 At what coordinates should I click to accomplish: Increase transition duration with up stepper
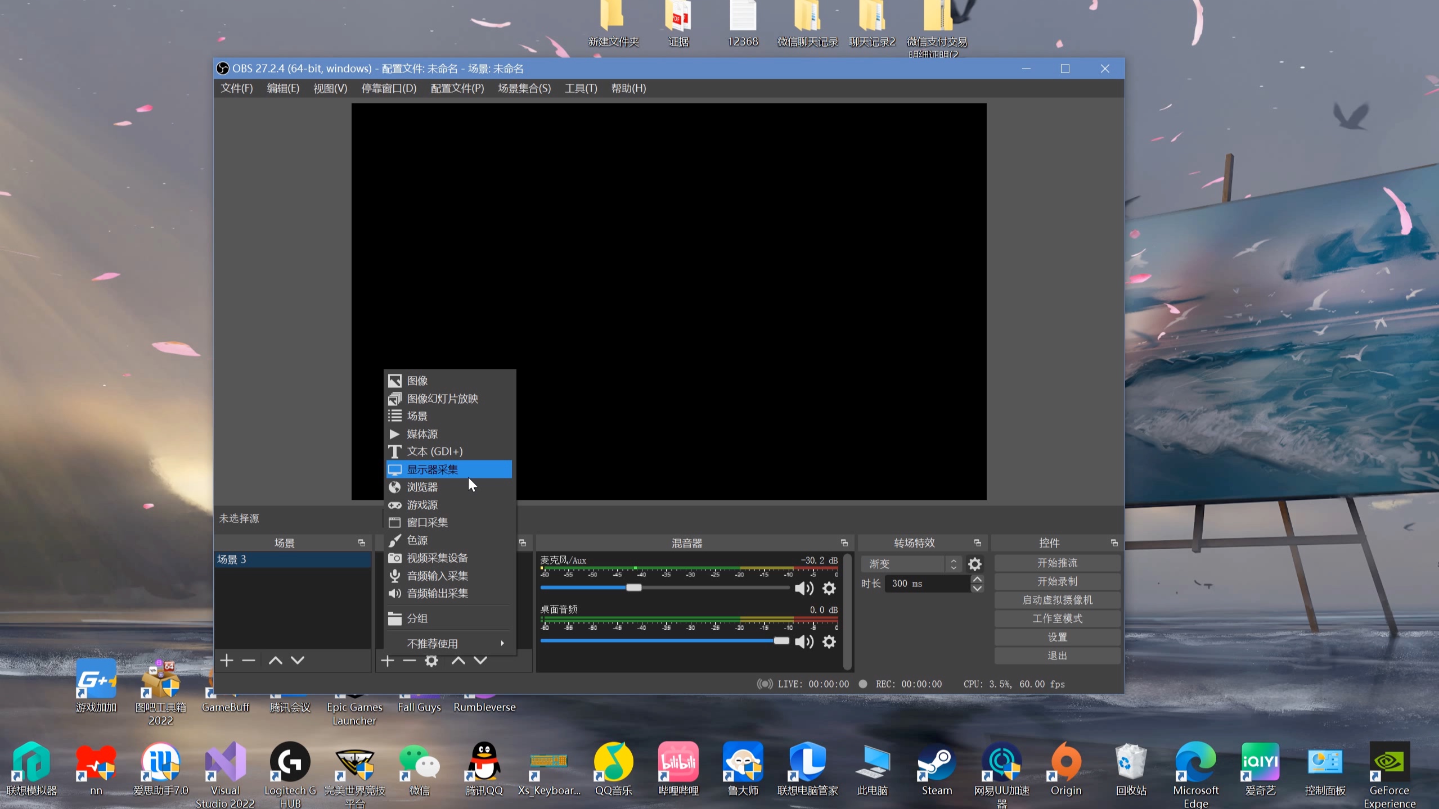977,579
